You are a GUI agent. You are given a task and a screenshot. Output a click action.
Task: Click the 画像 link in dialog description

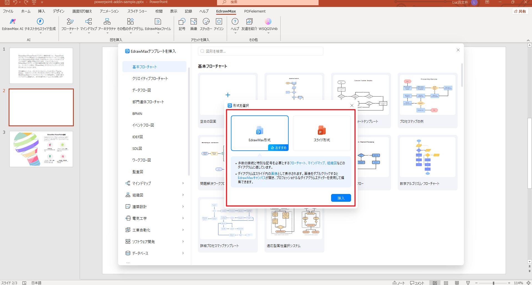coord(274,174)
